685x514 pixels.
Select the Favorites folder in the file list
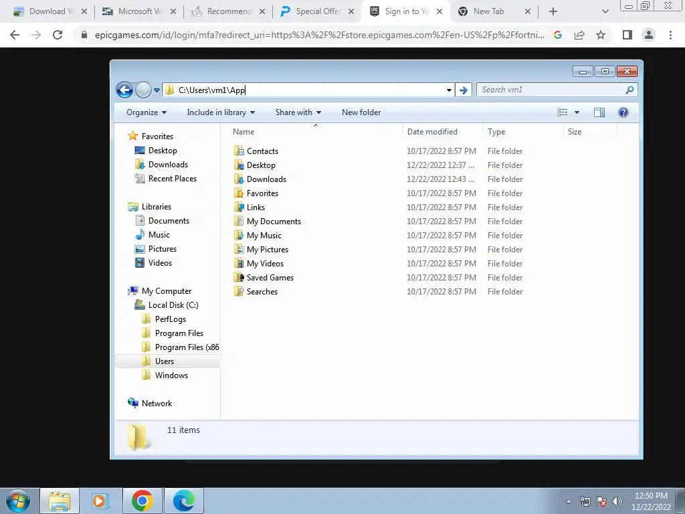pos(262,193)
